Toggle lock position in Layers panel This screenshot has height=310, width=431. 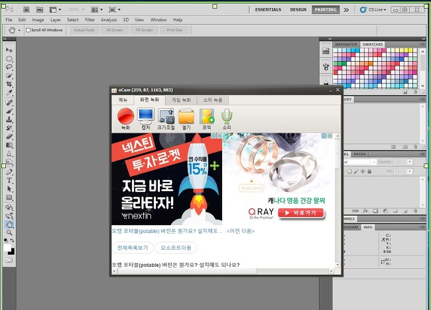[363, 171]
